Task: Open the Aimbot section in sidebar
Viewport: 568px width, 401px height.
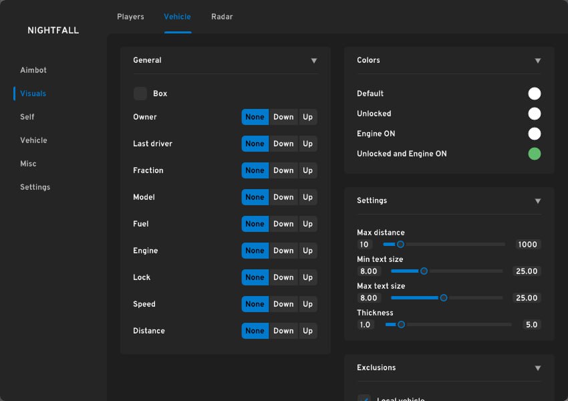Action: click(33, 70)
